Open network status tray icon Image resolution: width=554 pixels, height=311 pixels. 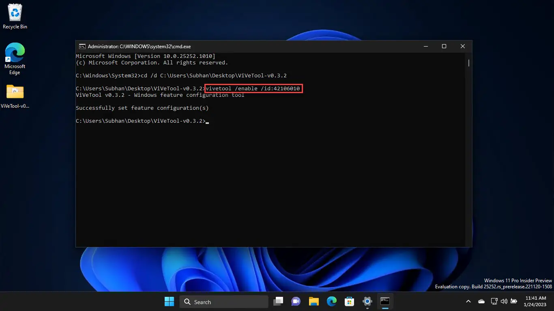point(494,301)
